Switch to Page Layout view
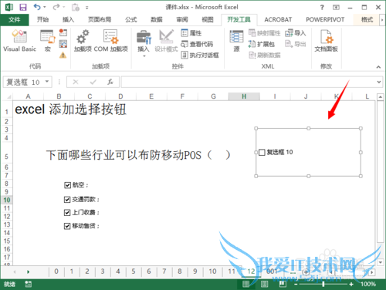386x290 pixels. click(x=264, y=284)
